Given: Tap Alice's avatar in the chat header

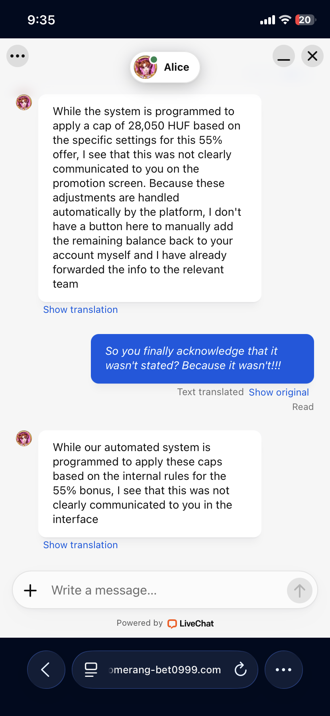Looking at the screenshot, I should click(145, 67).
